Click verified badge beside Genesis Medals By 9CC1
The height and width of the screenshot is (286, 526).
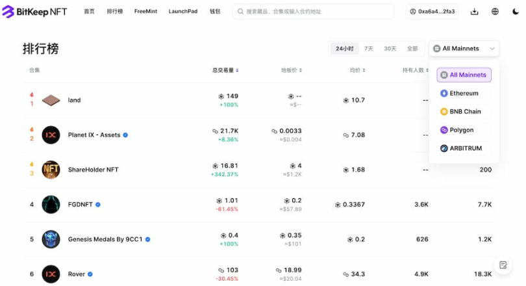(147, 239)
